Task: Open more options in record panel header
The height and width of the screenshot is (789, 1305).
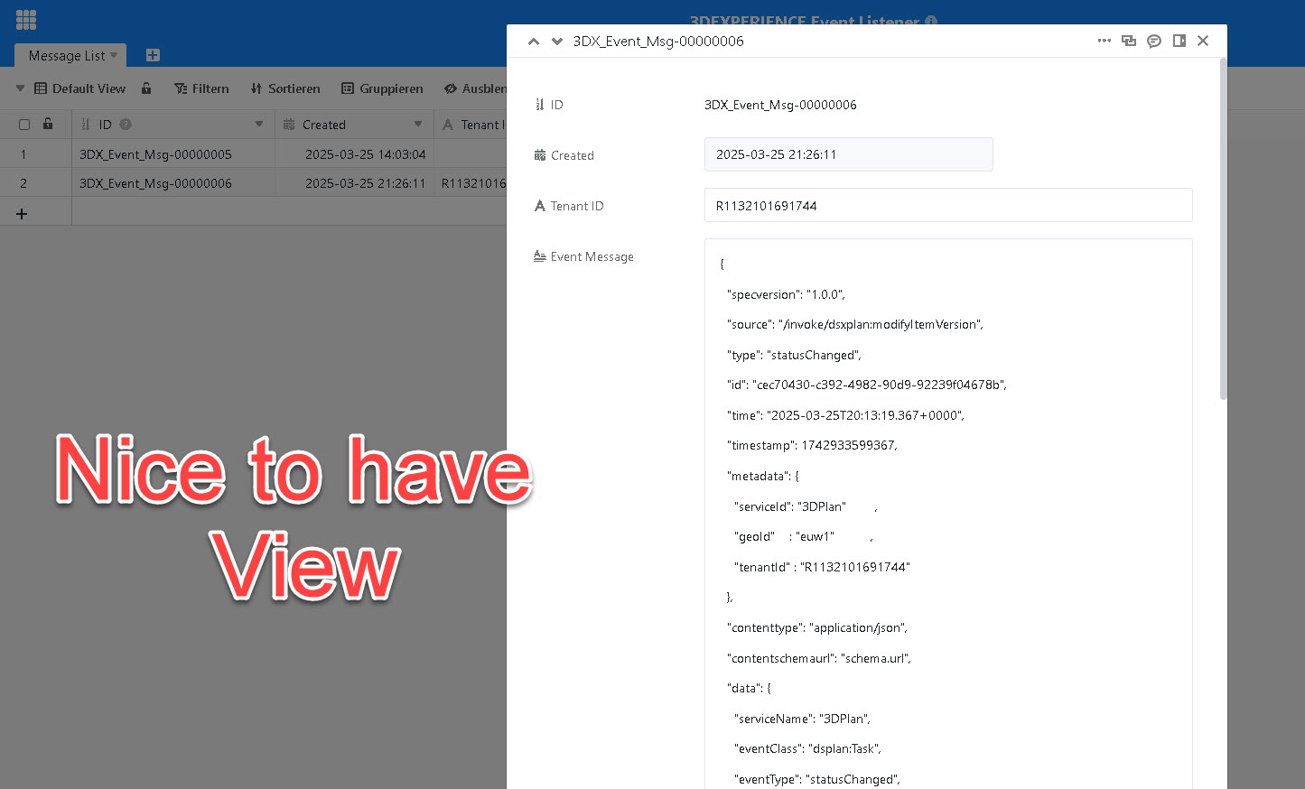Action: coord(1104,41)
